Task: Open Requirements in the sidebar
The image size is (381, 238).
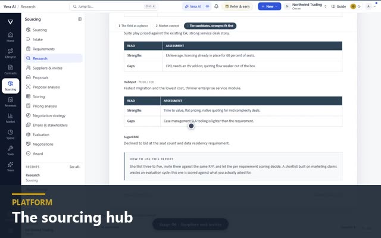Action: tap(53, 49)
